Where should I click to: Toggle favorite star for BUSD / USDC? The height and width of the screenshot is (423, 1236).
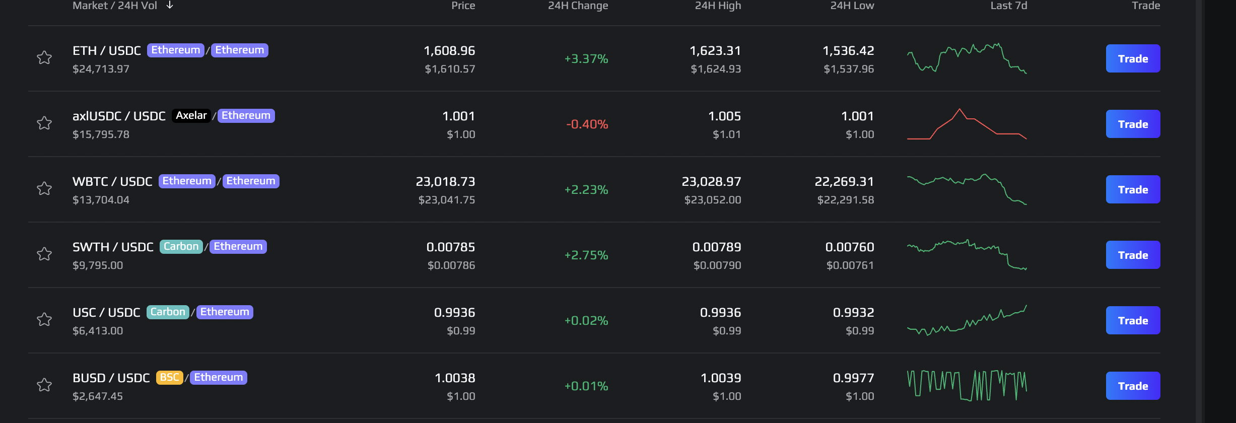click(44, 385)
